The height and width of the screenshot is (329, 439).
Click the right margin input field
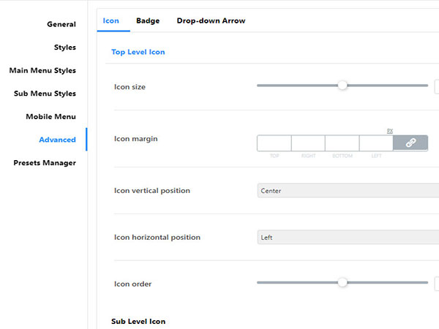click(x=308, y=143)
